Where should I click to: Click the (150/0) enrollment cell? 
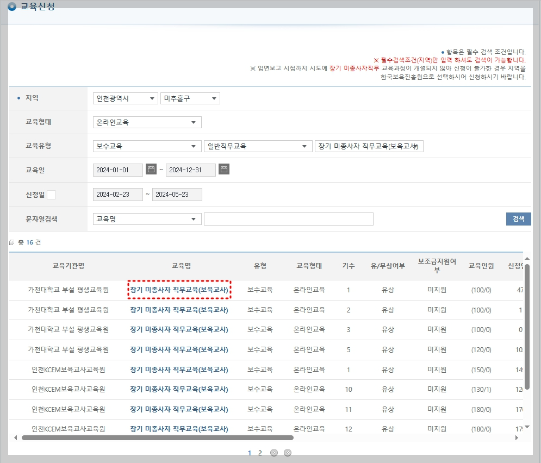[481, 370]
